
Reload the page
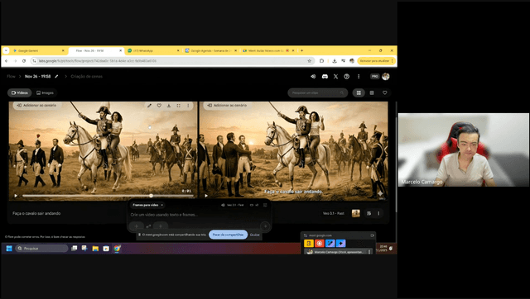tap(24, 61)
